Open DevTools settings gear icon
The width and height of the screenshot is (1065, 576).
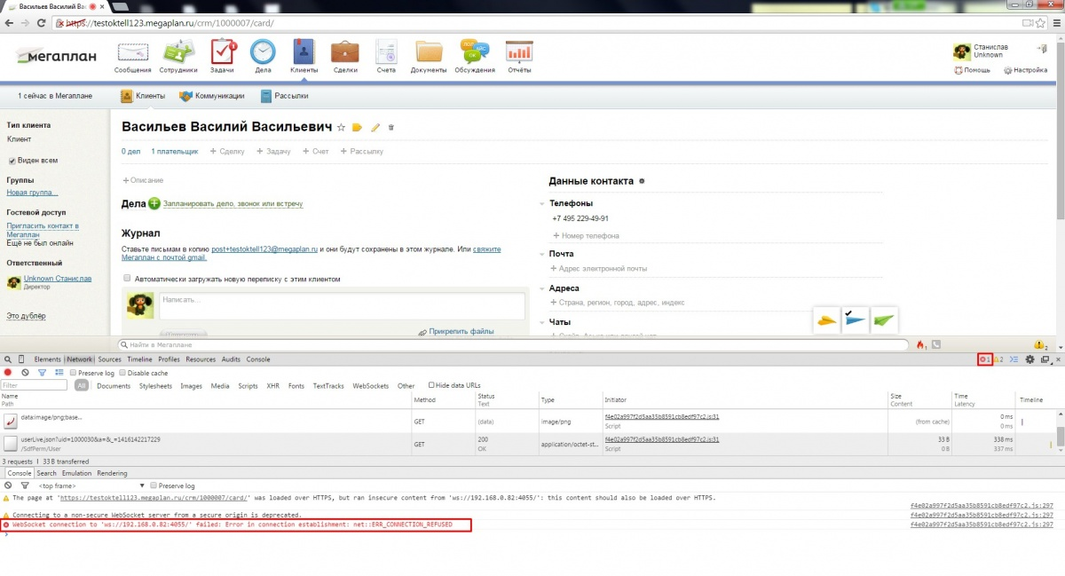1029,359
